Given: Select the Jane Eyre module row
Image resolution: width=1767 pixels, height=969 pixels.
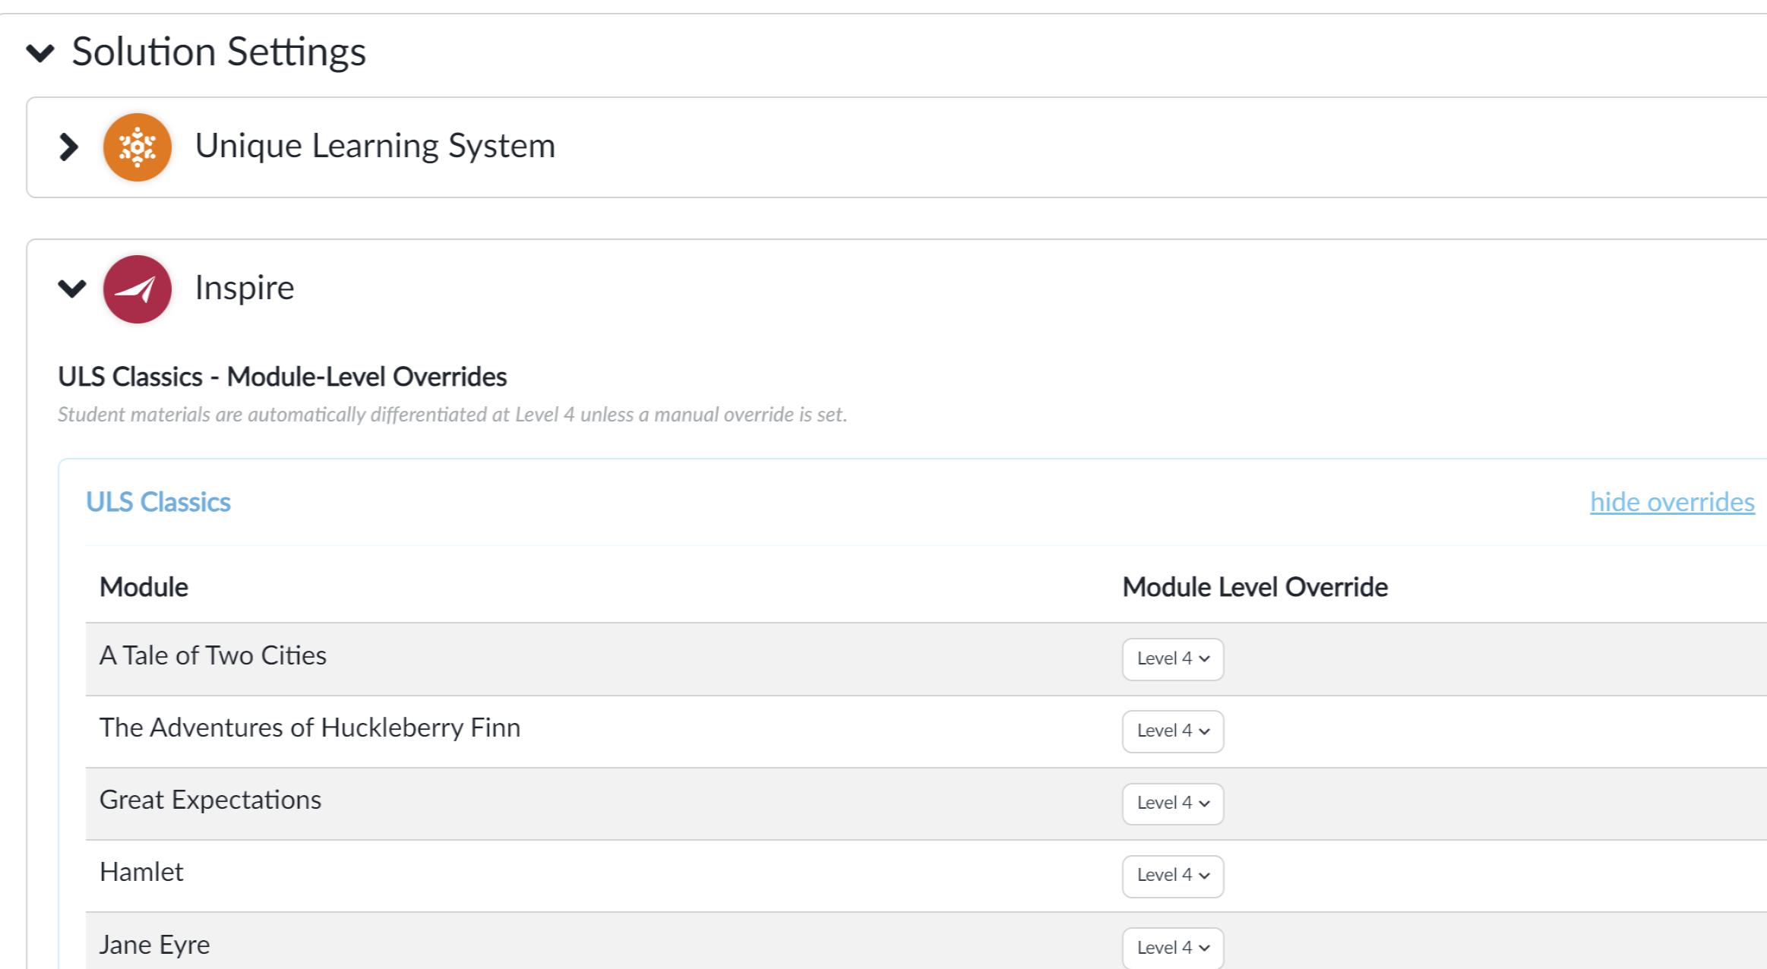Looking at the screenshot, I should pyautogui.click(x=926, y=941).
